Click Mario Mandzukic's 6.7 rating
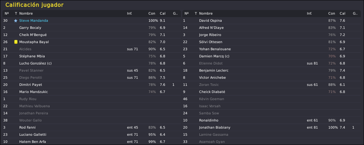Image resolution: width=364 pixels, height=145 pixels. tap(162, 92)
